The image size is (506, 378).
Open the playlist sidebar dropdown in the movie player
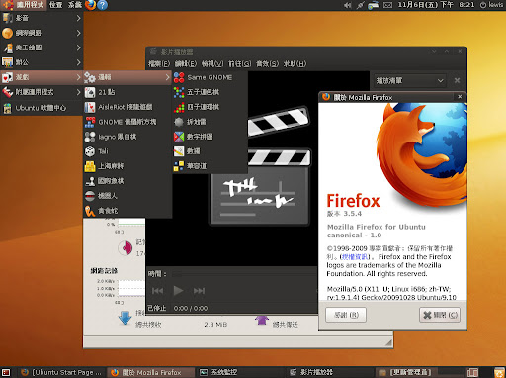point(410,80)
